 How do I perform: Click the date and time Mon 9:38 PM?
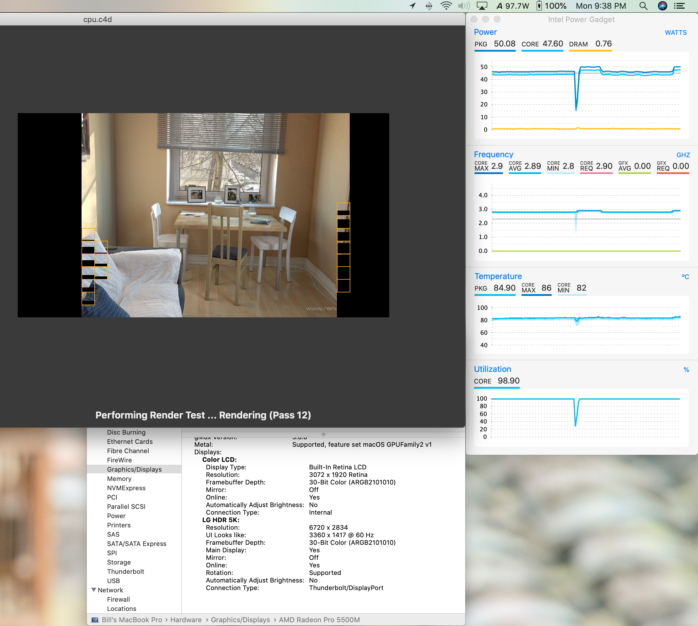pos(600,6)
